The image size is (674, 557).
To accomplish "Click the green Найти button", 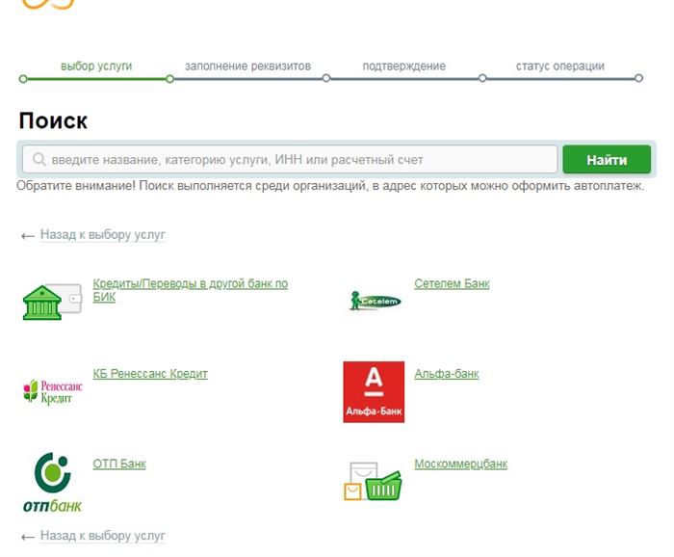I will pyautogui.click(x=607, y=160).
